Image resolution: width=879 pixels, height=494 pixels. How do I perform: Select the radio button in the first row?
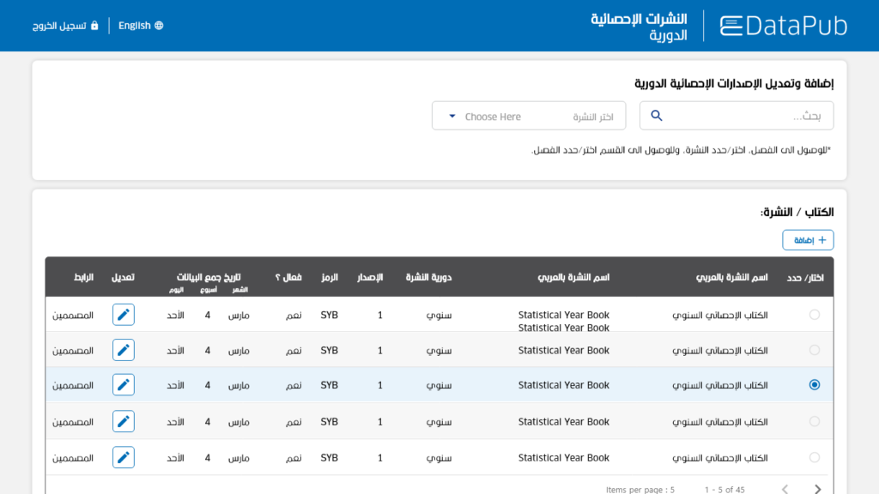tap(815, 315)
